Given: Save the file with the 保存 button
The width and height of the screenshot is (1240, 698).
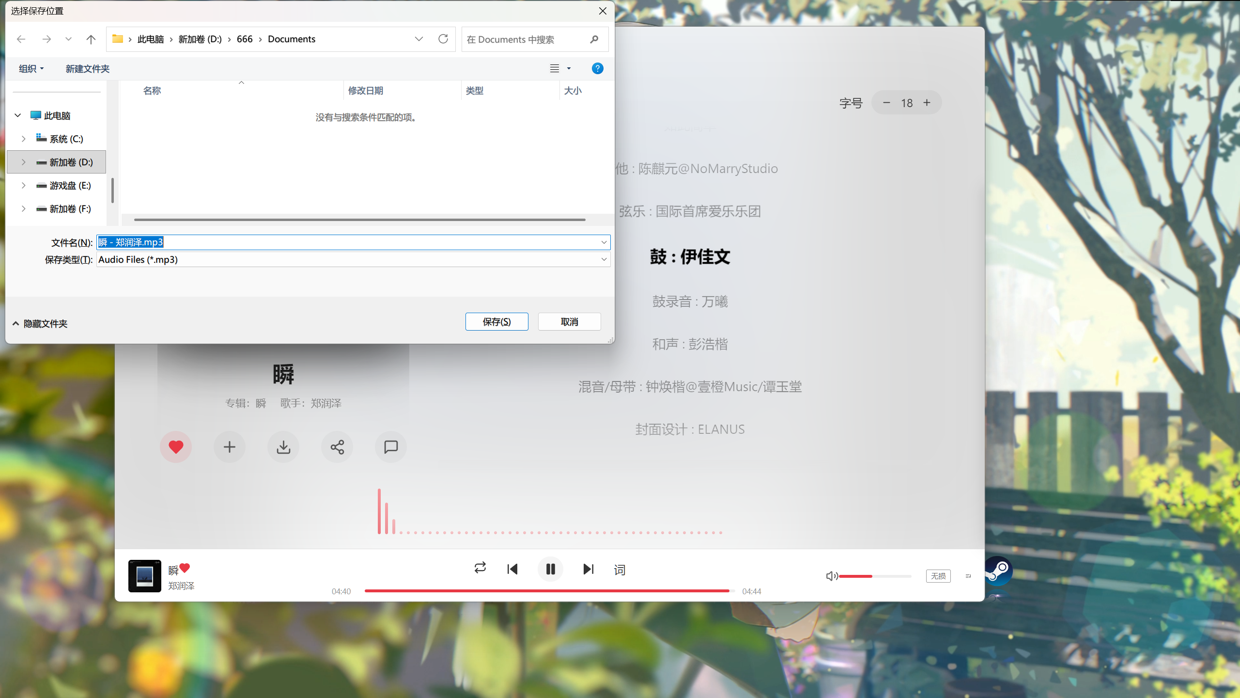Looking at the screenshot, I should [x=496, y=321].
